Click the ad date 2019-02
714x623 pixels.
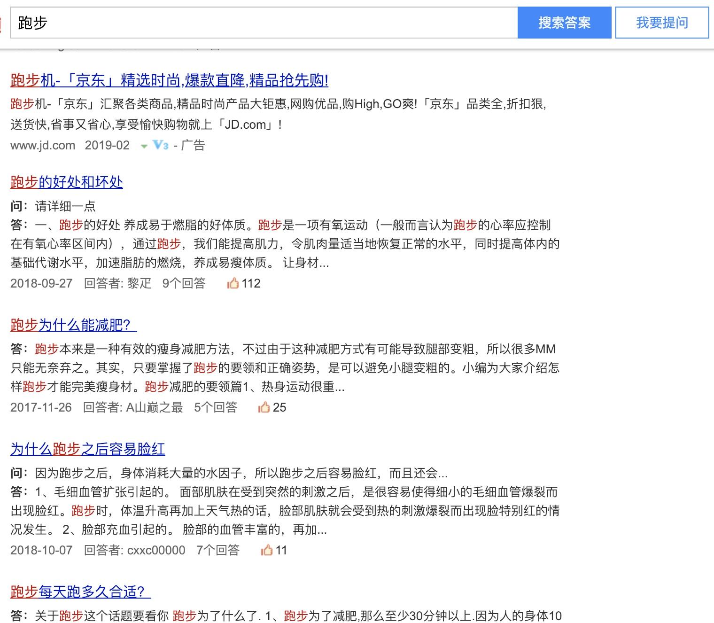(107, 145)
